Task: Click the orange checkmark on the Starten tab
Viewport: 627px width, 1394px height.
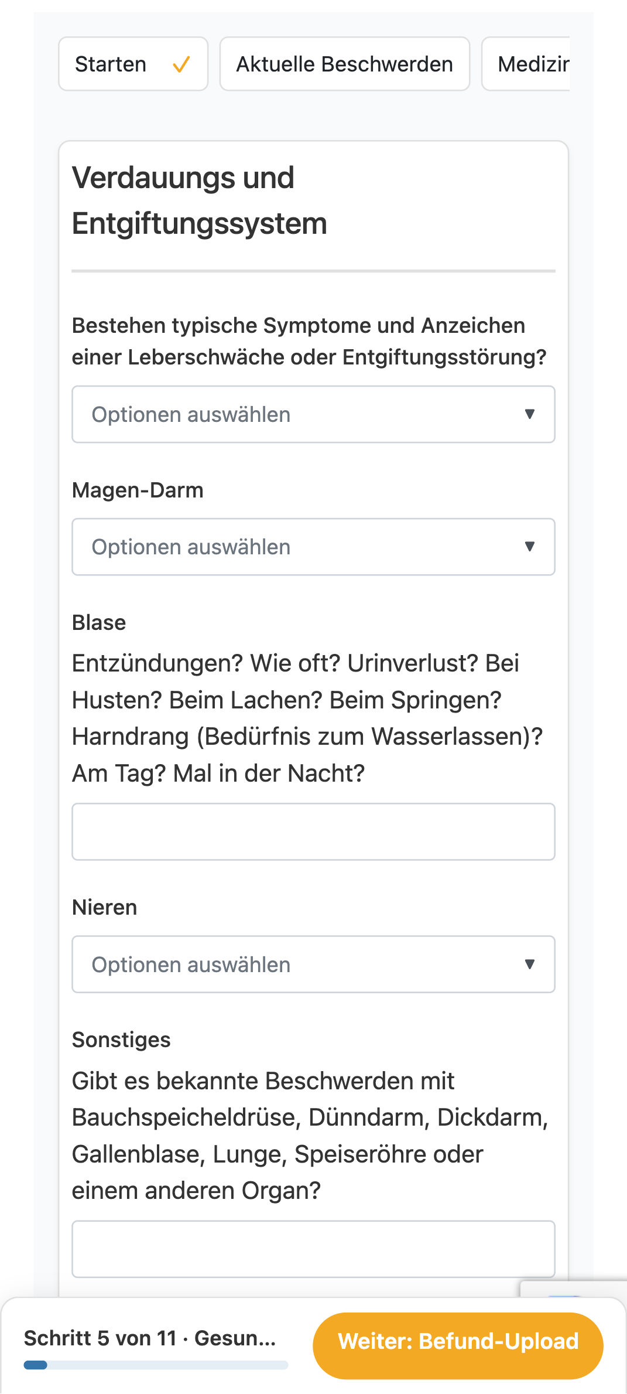Action: (x=181, y=64)
